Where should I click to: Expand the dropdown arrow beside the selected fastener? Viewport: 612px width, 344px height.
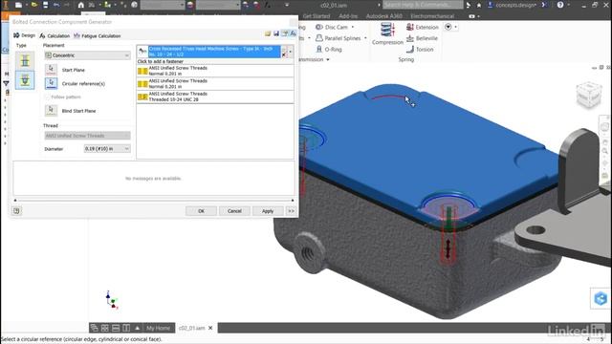[290, 51]
